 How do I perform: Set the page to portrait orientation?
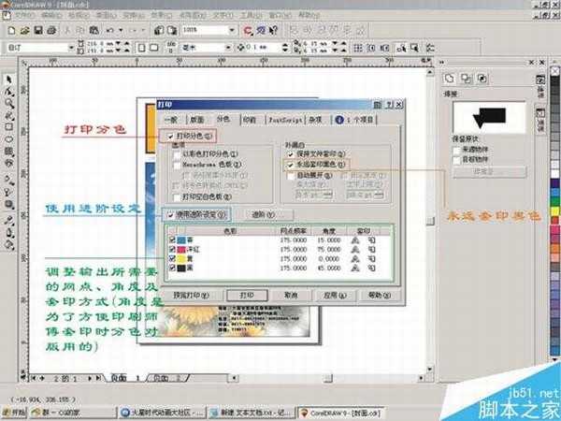tap(142, 48)
